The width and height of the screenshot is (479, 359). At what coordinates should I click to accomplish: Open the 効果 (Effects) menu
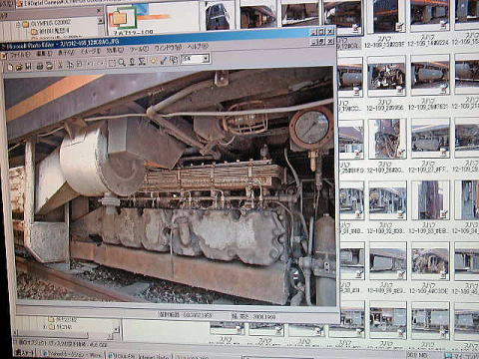click(x=115, y=50)
